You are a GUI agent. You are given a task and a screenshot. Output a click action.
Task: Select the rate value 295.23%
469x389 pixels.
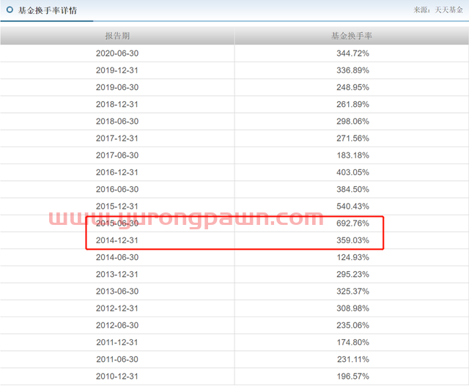point(352,275)
